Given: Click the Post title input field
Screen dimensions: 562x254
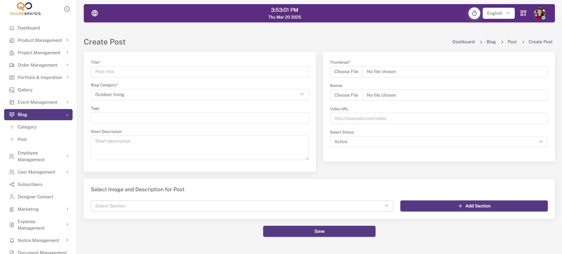Looking at the screenshot, I should click(199, 72).
